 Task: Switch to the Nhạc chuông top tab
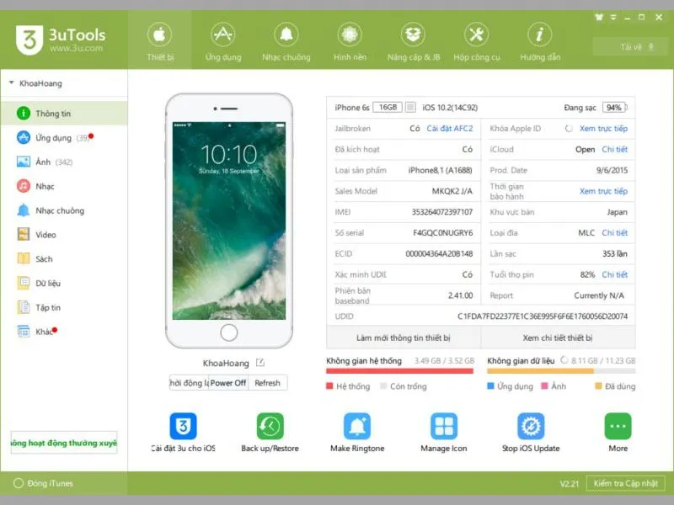point(286,41)
